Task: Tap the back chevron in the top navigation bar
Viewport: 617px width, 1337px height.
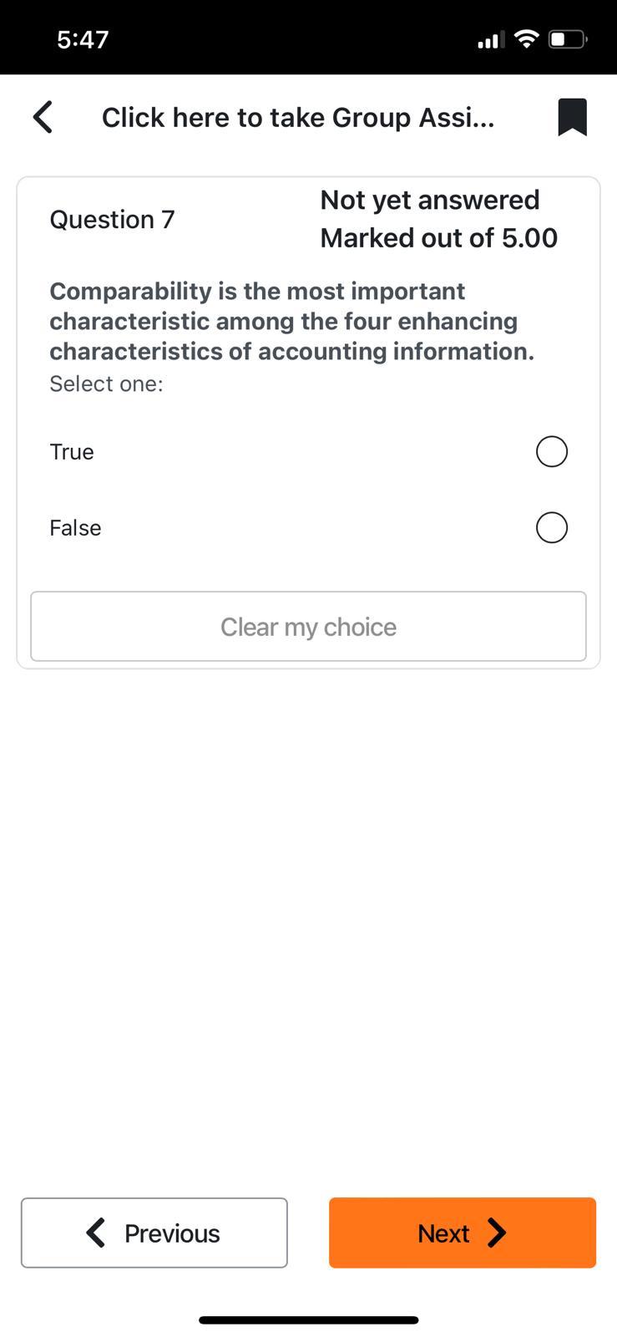Action: coord(43,117)
